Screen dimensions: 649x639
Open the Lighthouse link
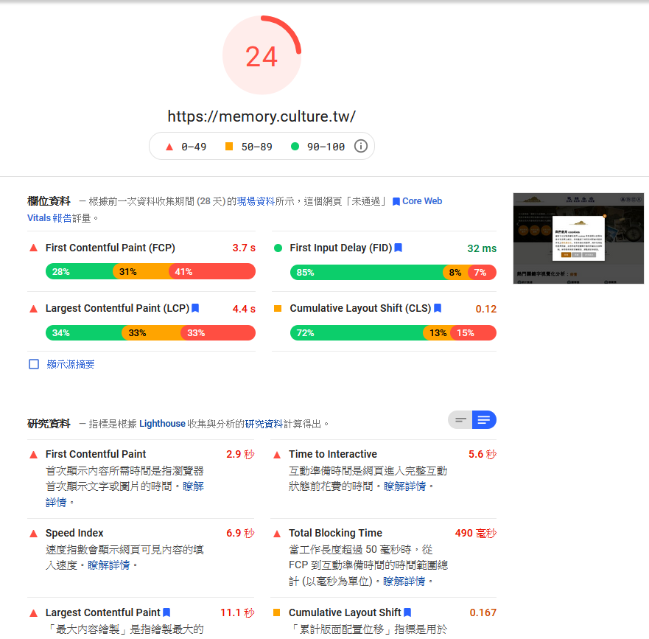[x=162, y=424]
